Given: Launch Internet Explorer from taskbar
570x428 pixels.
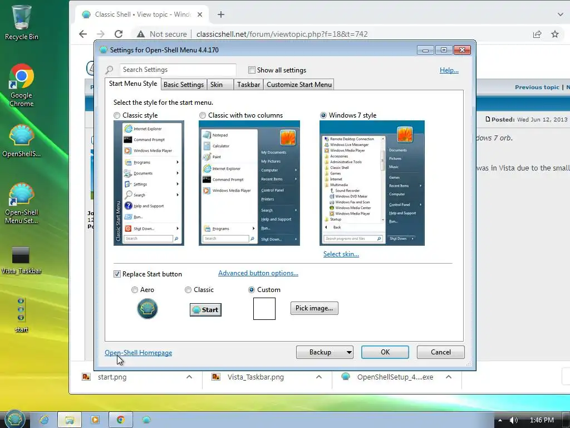Looking at the screenshot, I should coord(45,420).
